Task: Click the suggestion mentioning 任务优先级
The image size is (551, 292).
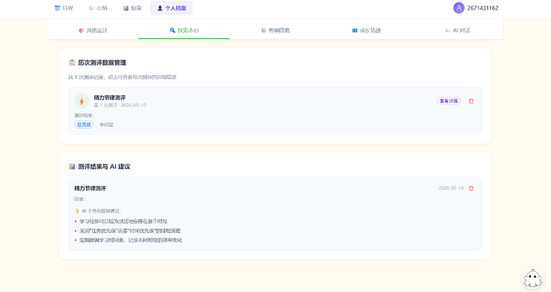Action: pyautogui.click(x=130, y=231)
